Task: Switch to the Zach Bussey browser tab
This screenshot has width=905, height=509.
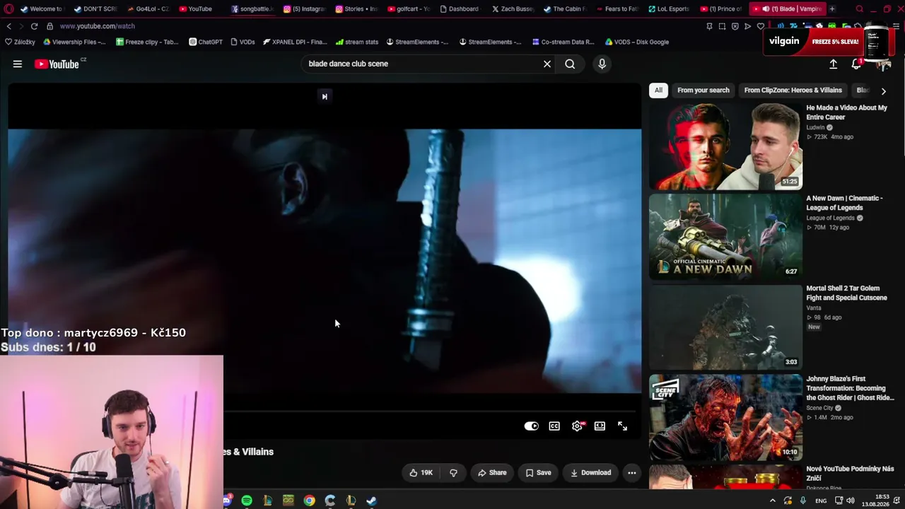Action: (x=512, y=9)
